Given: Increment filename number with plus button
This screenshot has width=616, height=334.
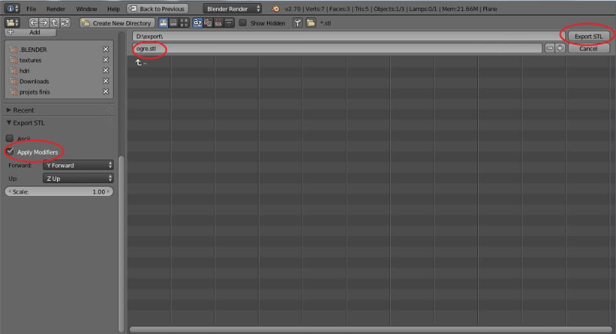Looking at the screenshot, I should click(560, 48).
